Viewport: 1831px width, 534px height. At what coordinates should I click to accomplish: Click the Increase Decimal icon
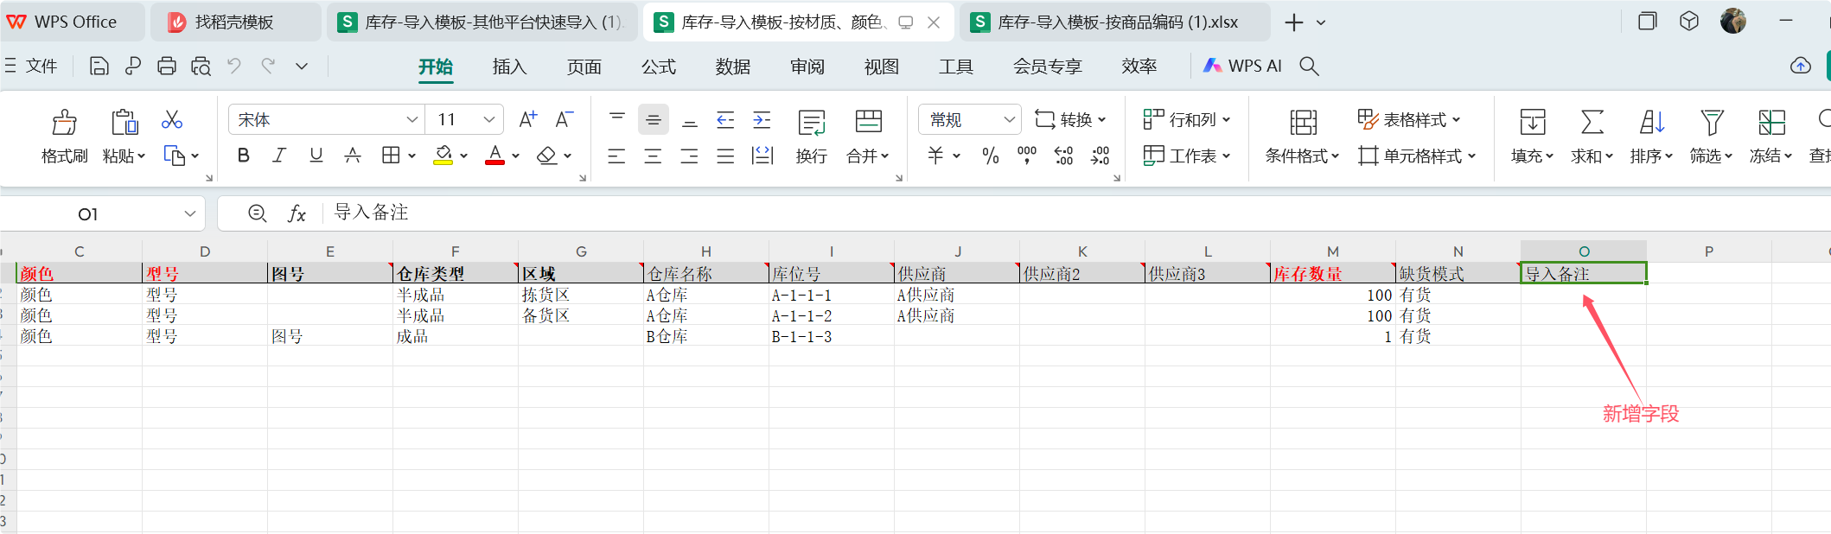click(x=1063, y=156)
